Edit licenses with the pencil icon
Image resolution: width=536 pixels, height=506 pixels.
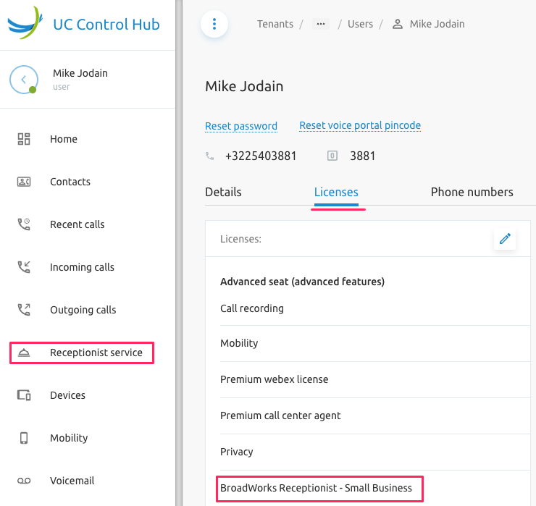click(x=505, y=239)
